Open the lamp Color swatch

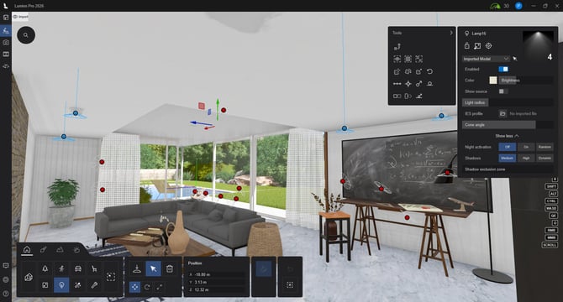[493, 81]
